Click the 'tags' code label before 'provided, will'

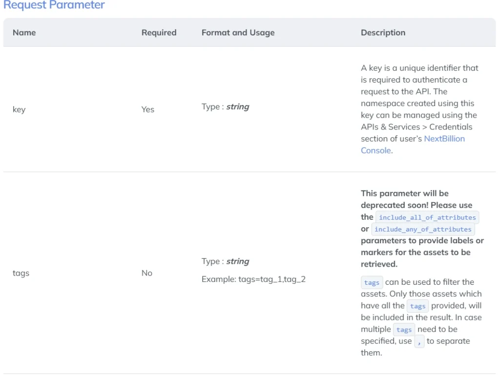coord(418,306)
